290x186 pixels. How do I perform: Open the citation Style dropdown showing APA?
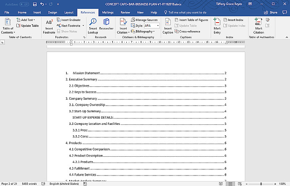click(152, 26)
